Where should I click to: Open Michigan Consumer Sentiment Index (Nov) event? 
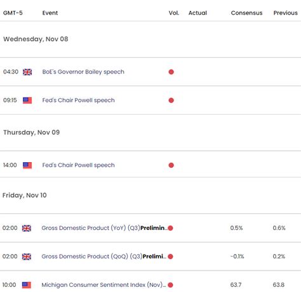[104, 285]
